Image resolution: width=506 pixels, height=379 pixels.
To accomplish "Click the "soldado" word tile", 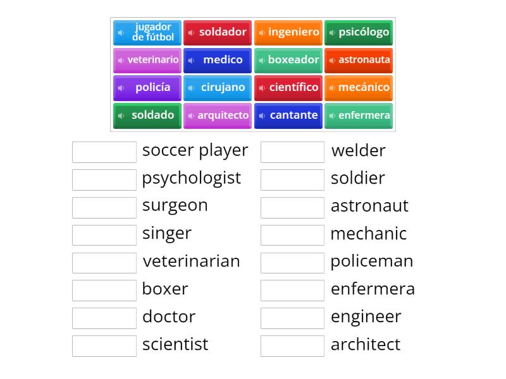I will pyautogui.click(x=147, y=116).
